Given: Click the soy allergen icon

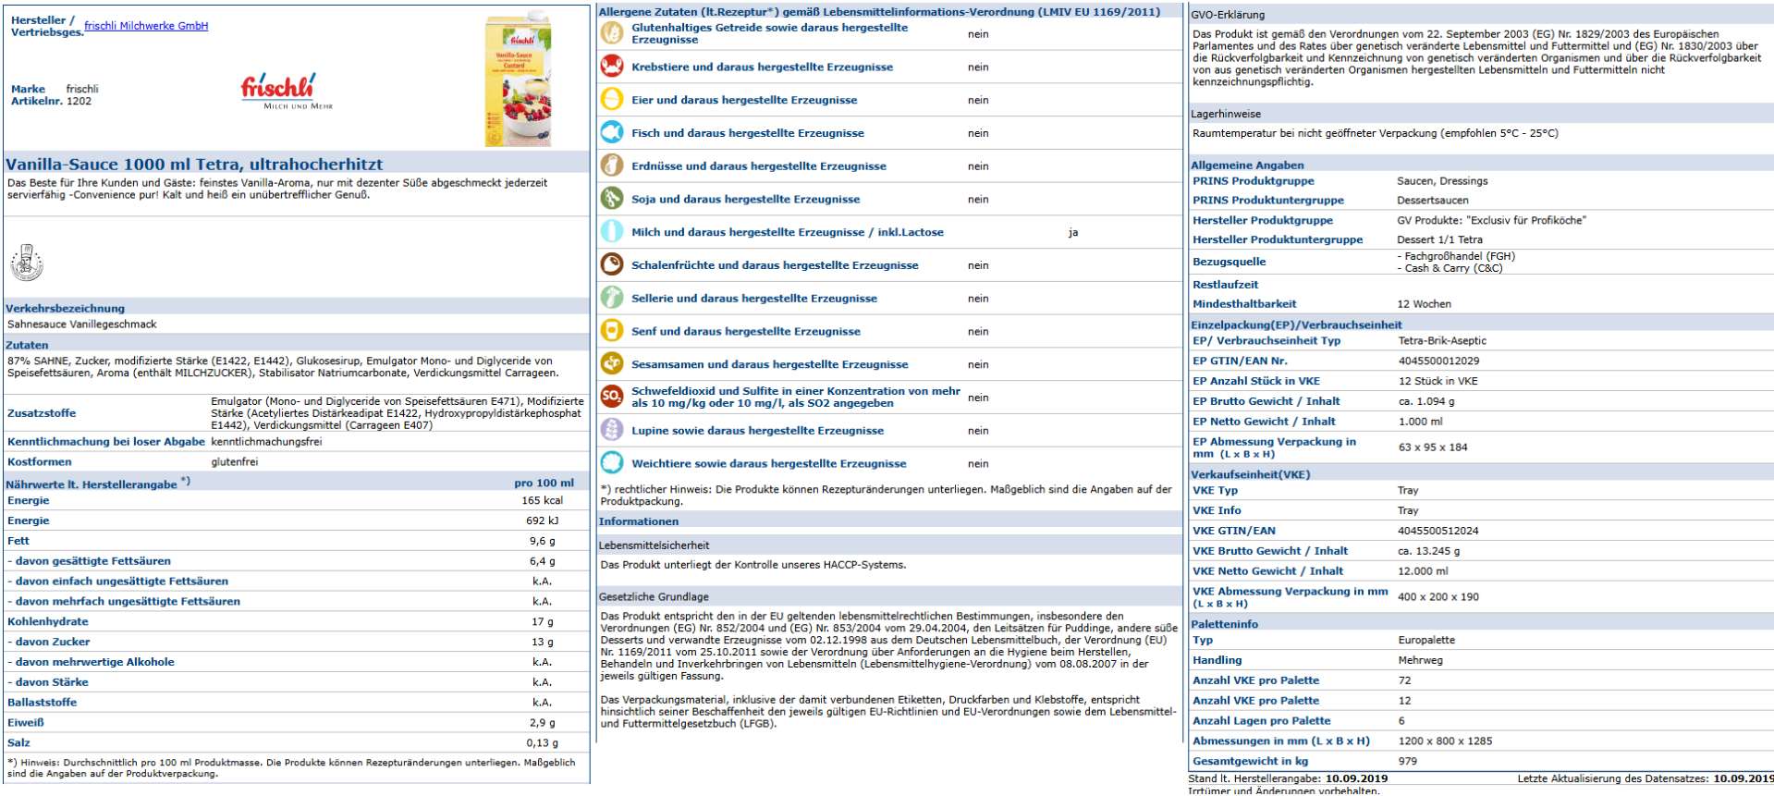Looking at the screenshot, I should coord(612,199).
